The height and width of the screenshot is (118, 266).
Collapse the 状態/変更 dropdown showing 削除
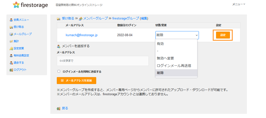tap(177, 35)
